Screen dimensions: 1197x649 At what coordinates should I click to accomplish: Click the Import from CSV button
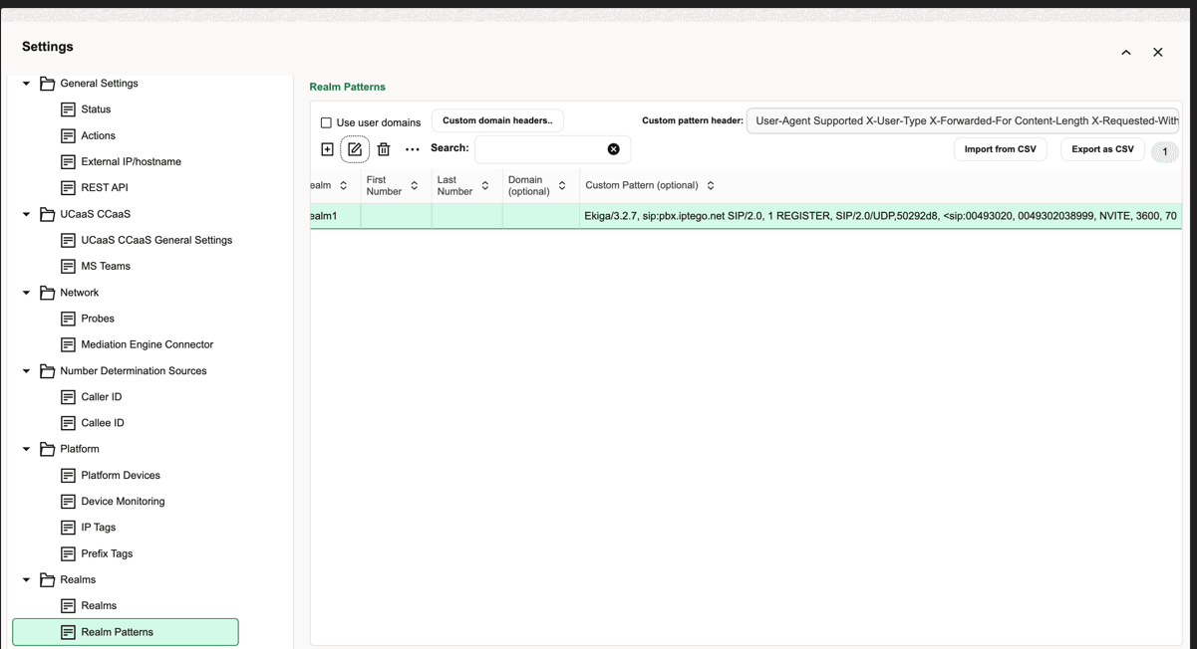[998, 148]
